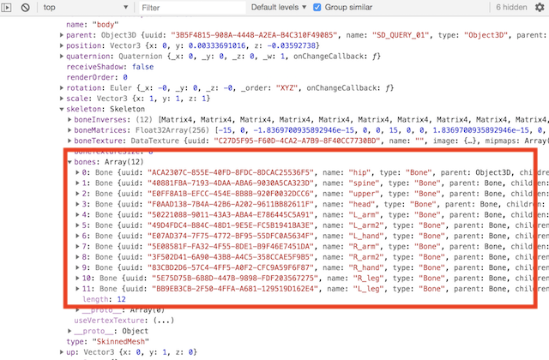Image resolution: width=549 pixels, height=360 pixels.
Task: Open the top context dropdown
Action: point(85,8)
